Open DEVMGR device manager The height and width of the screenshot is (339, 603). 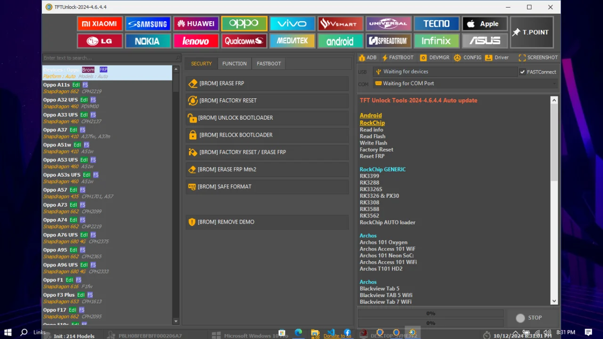click(x=434, y=57)
